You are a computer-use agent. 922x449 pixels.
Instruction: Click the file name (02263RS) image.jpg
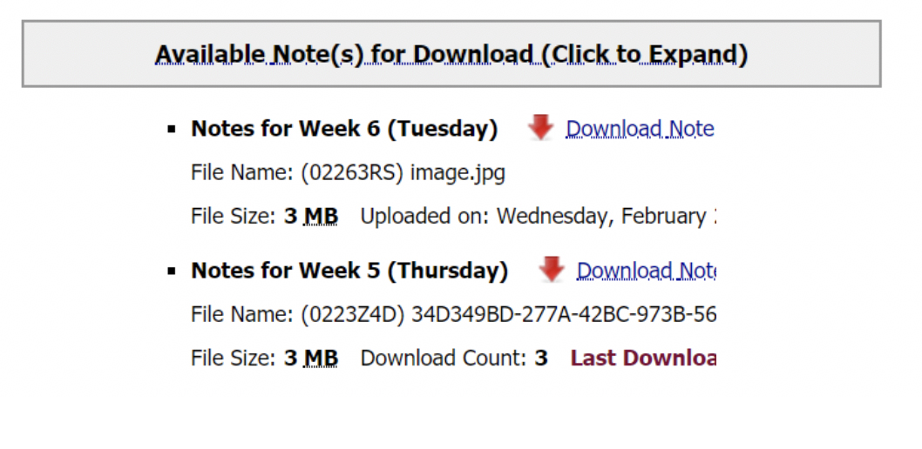403,172
